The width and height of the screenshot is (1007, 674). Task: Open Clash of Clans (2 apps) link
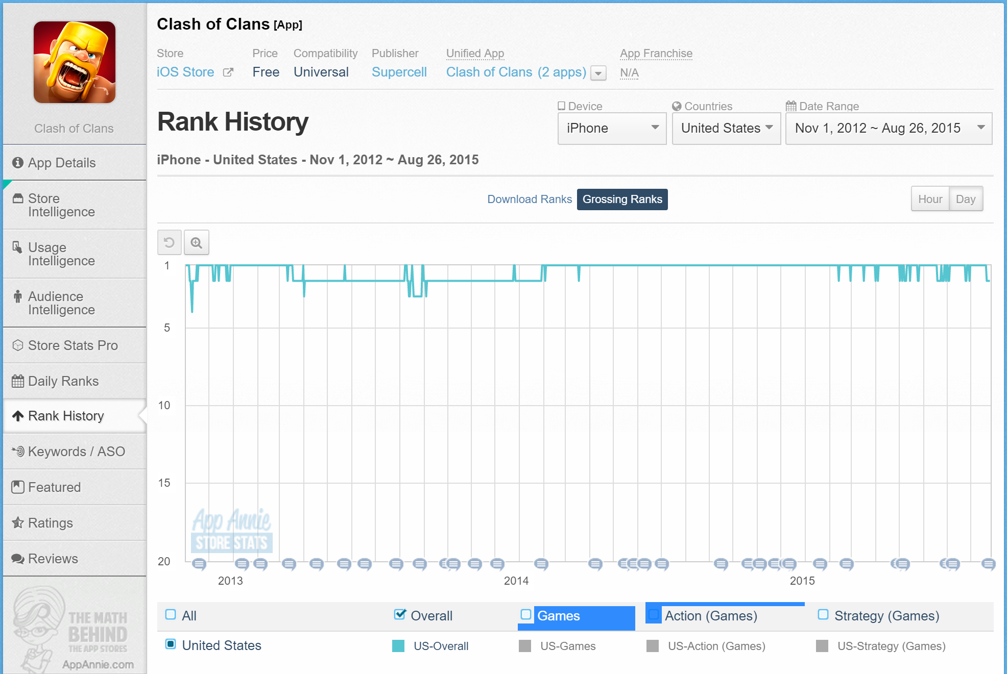coord(516,72)
